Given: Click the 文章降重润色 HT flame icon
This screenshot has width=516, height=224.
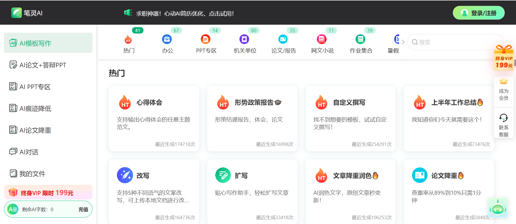Looking at the screenshot, I should point(321,175).
